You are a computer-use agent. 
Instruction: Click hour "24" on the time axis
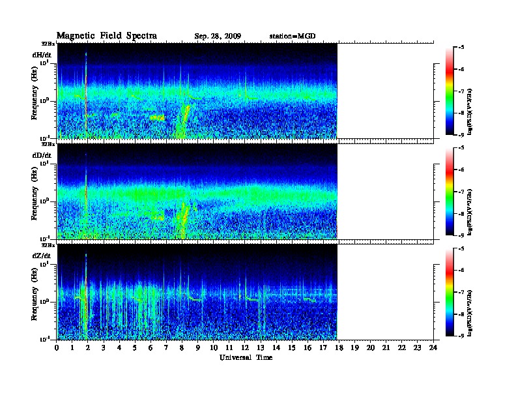coord(433,348)
